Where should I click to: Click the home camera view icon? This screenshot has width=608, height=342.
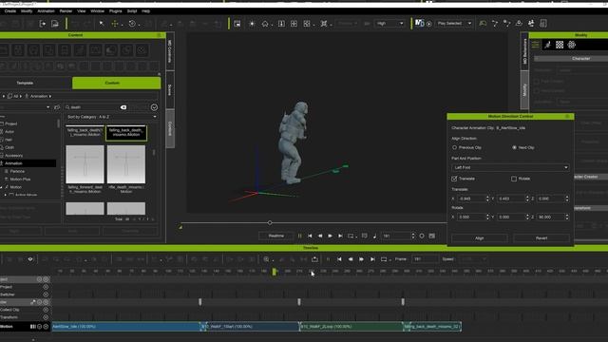click(265, 24)
